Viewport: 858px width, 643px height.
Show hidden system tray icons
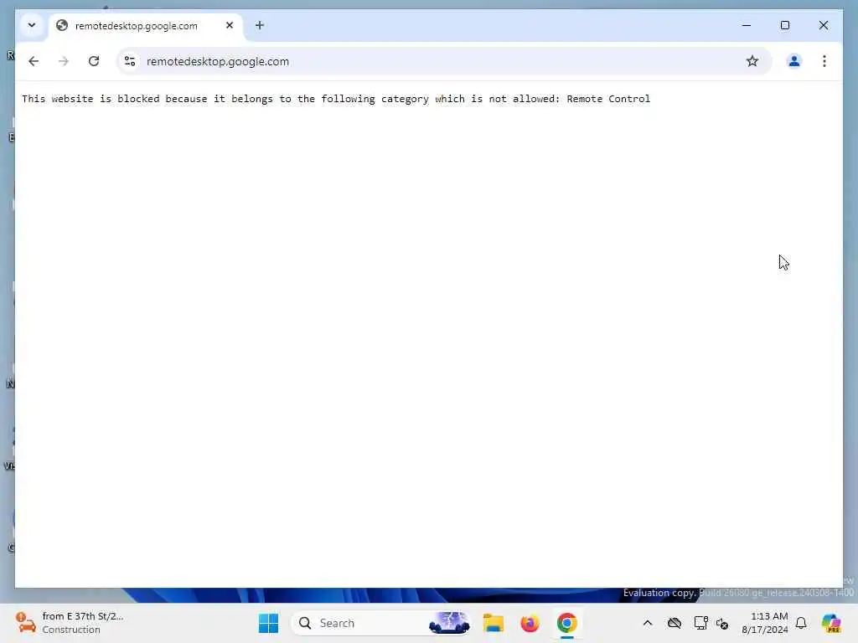pyautogui.click(x=648, y=623)
